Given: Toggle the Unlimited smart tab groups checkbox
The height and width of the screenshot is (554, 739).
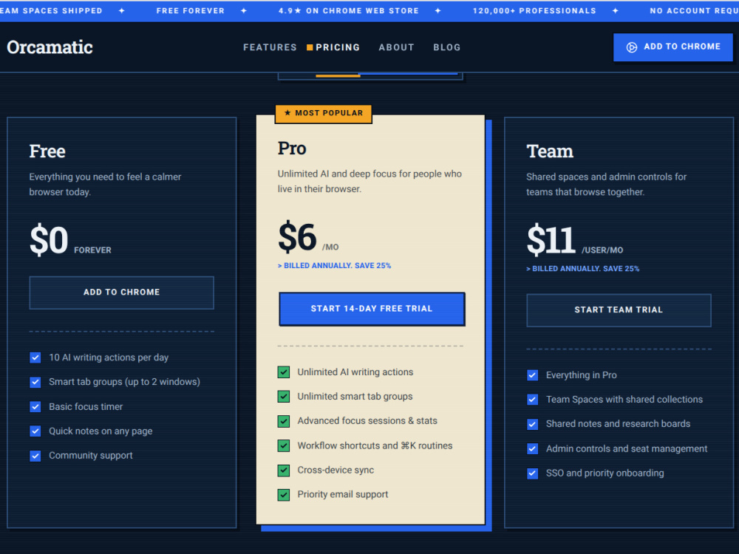Looking at the screenshot, I should (x=284, y=397).
